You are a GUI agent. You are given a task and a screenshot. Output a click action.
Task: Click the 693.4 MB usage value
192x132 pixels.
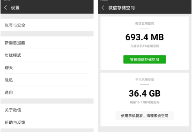click(x=145, y=37)
